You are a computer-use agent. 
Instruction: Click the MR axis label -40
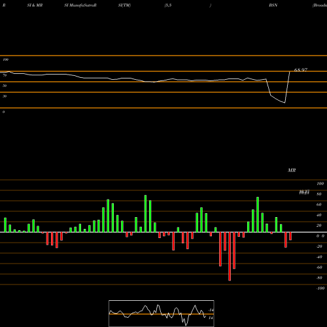tap(319, 257)
